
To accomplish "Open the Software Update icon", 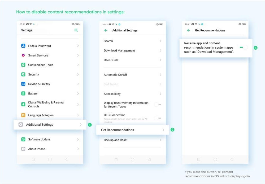I will click(23, 139).
